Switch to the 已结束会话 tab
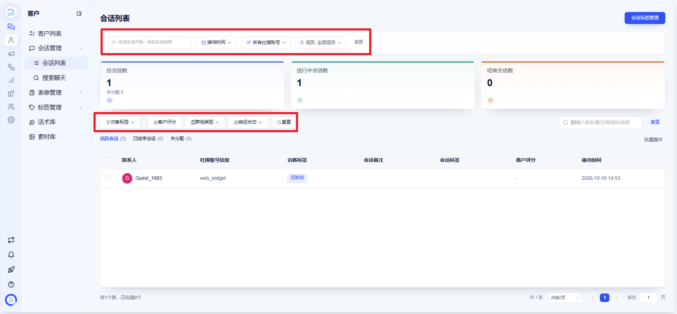Viewport: 677px width, 314px height. click(x=148, y=139)
